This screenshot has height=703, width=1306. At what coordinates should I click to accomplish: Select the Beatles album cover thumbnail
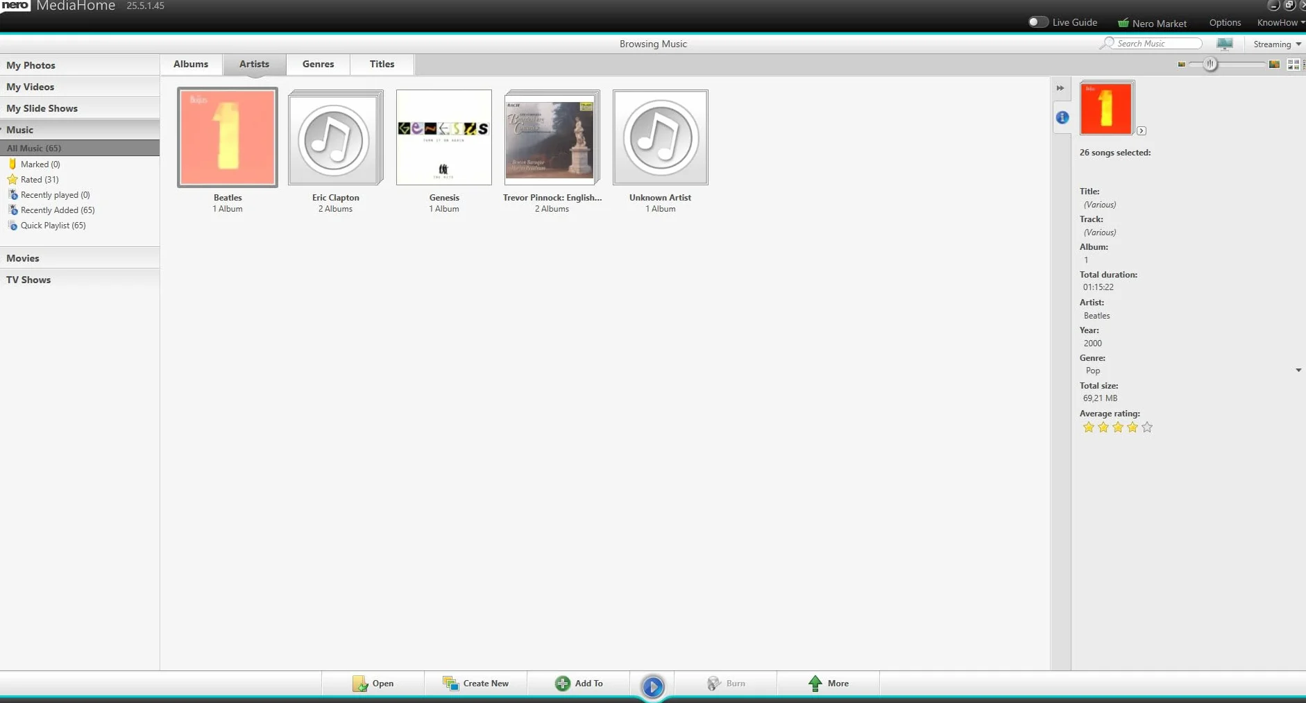tap(228, 137)
